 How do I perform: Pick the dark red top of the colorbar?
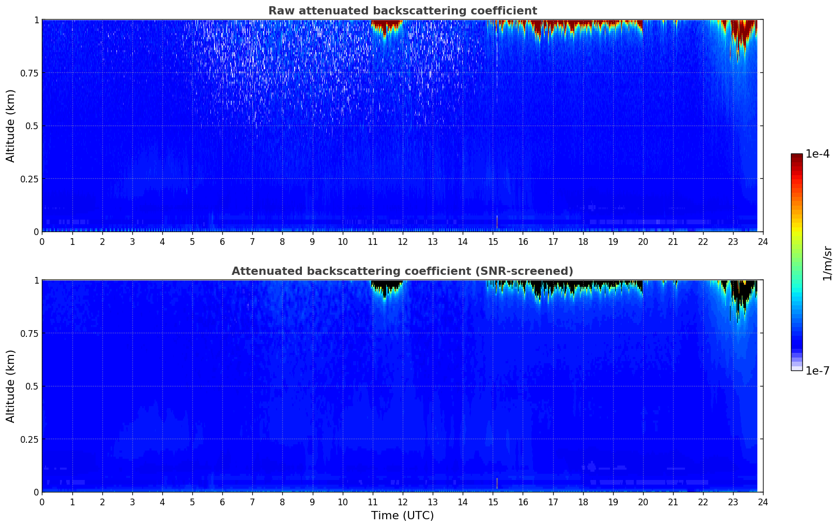[797, 158]
